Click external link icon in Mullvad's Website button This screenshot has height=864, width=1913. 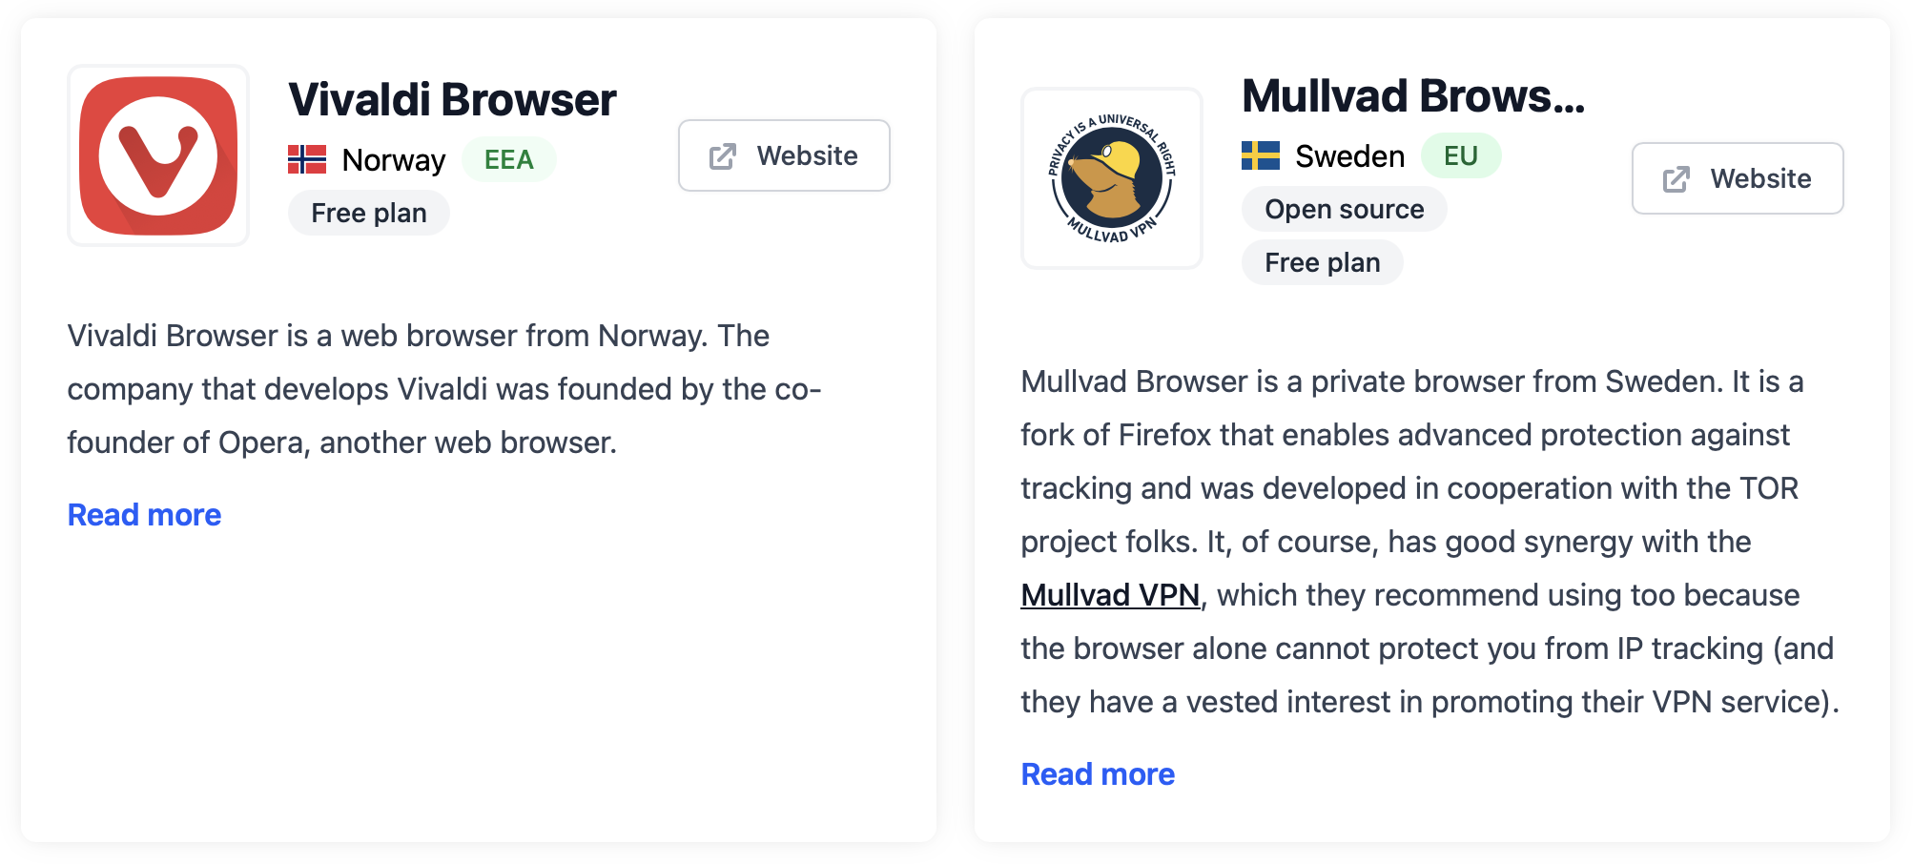(x=1676, y=179)
